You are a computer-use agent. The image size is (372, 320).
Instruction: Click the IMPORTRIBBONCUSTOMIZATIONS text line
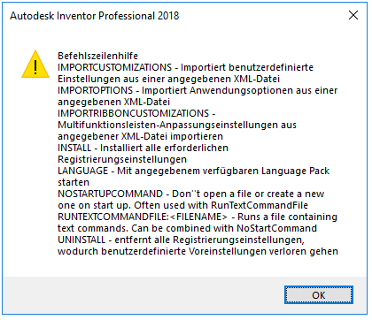136,113
